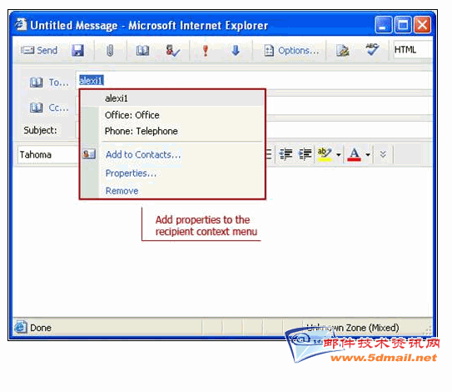
Task: Click the Check Names icon
Action: (x=172, y=51)
